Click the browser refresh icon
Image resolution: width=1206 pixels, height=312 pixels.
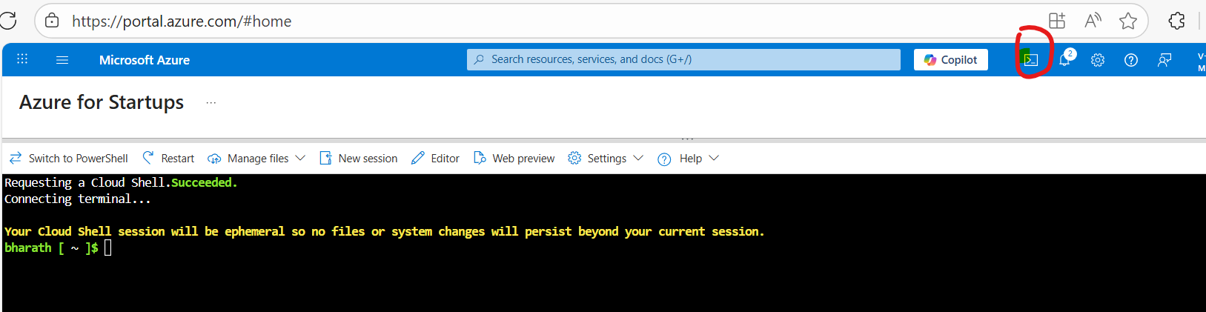tap(7, 20)
